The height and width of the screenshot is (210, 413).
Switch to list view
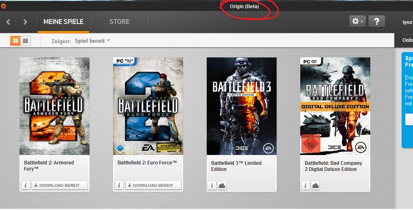click(x=26, y=41)
